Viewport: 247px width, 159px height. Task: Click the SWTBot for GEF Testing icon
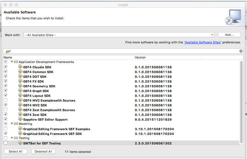coord(20,143)
